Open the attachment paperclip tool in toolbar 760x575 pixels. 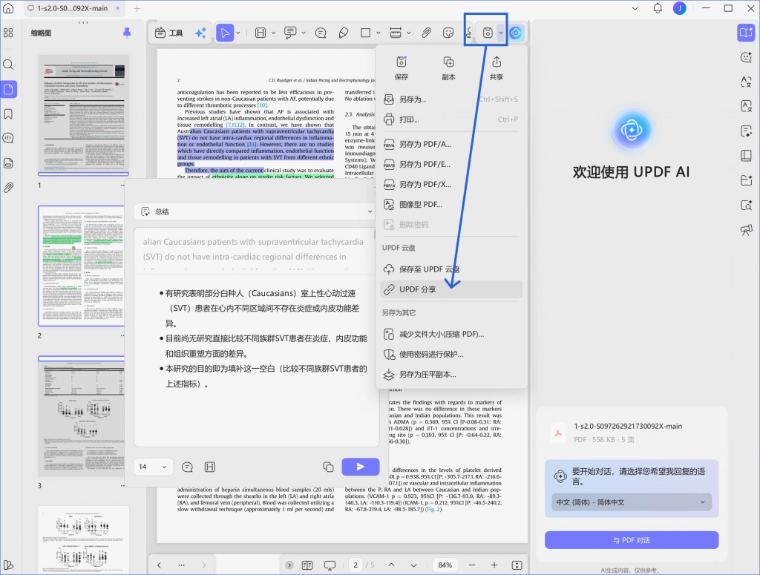pyautogui.click(x=426, y=33)
